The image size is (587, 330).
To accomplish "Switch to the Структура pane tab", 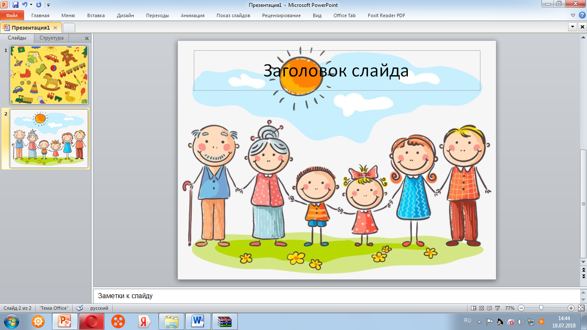I will coord(52,38).
